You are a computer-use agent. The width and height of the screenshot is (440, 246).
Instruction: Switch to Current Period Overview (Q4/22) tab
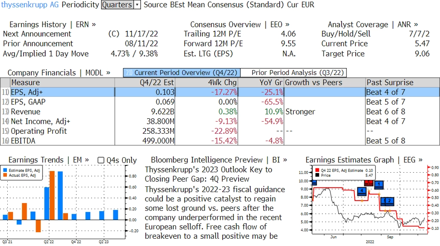[x=182, y=73]
